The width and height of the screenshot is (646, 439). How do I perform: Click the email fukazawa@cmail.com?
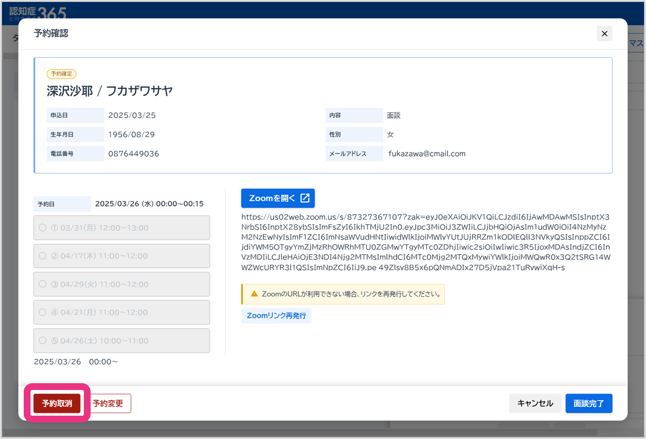pos(426,154)
